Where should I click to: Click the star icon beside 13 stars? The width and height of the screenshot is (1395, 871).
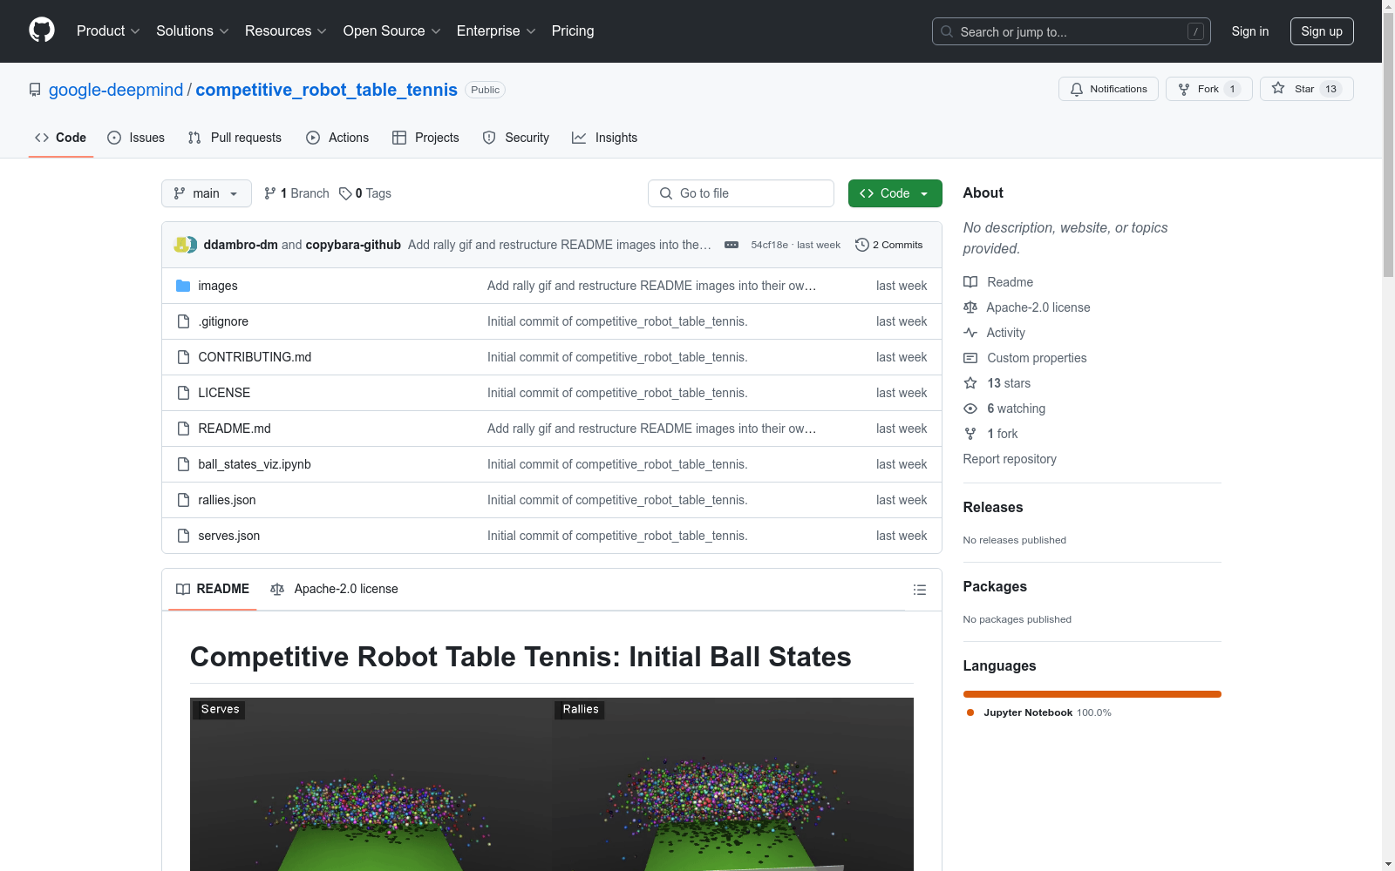click(970, 383)
